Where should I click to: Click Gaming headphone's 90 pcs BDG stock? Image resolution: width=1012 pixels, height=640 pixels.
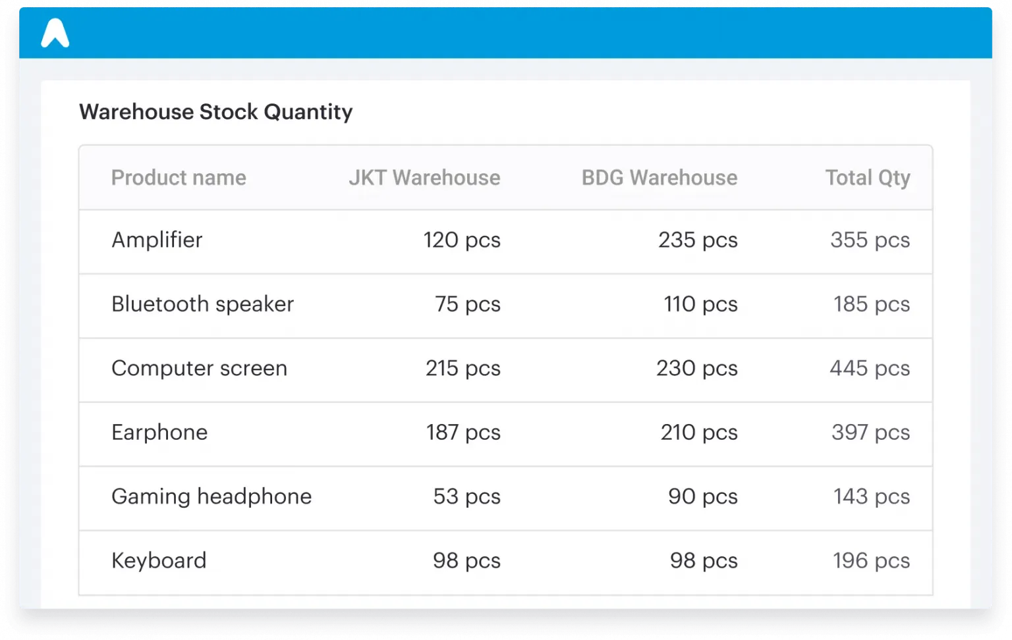coord(702,496)
